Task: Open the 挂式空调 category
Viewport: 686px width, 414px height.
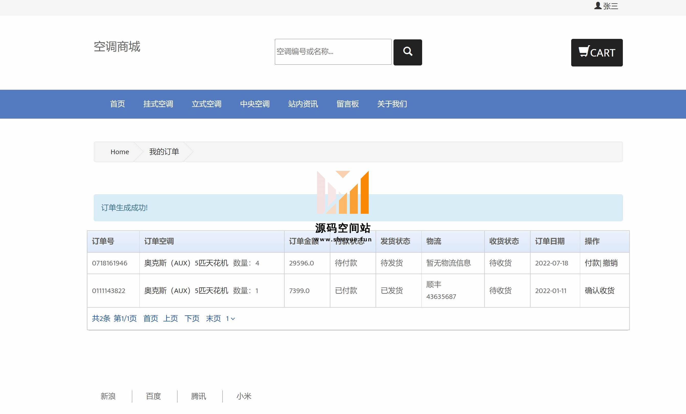Action: pyautogui.click(x=158, y=104)
